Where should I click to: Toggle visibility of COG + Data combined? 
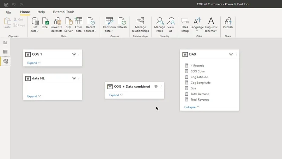156,87
